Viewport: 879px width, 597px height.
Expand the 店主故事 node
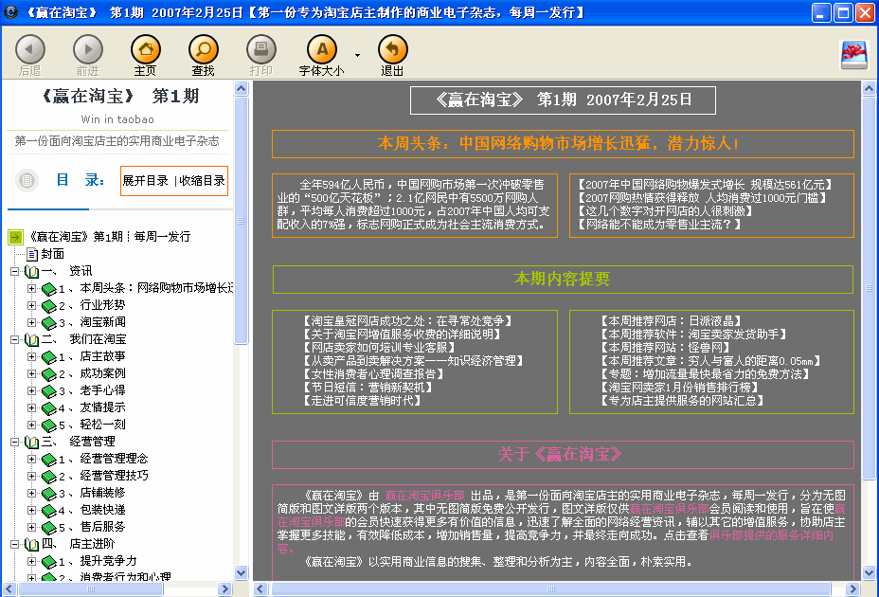(32, 357)
